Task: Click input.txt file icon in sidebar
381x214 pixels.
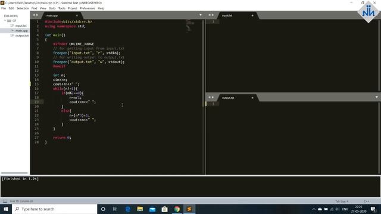Action: coord(12,26)
